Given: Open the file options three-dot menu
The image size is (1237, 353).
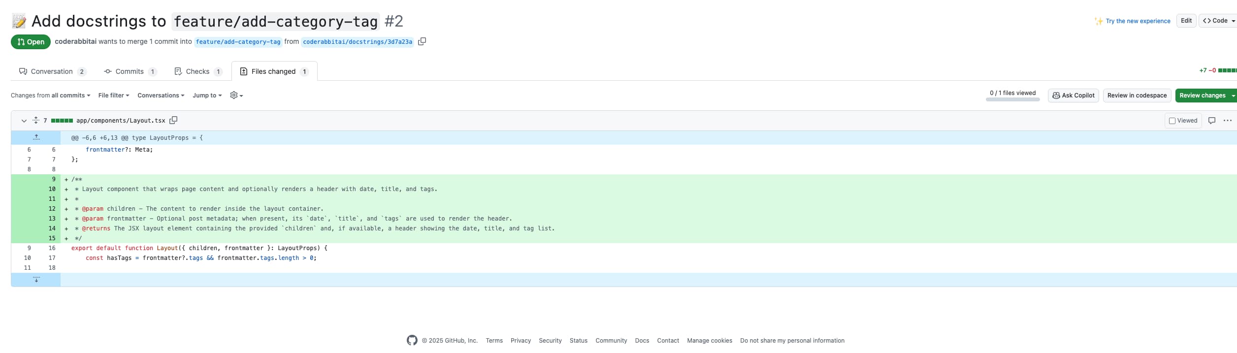Looking at the screenshot, I should (x=1227, y=121).
